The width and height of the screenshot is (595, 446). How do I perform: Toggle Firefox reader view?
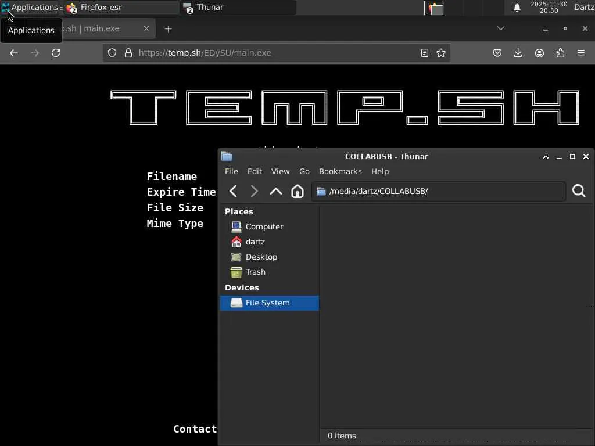tap(425, 53)
